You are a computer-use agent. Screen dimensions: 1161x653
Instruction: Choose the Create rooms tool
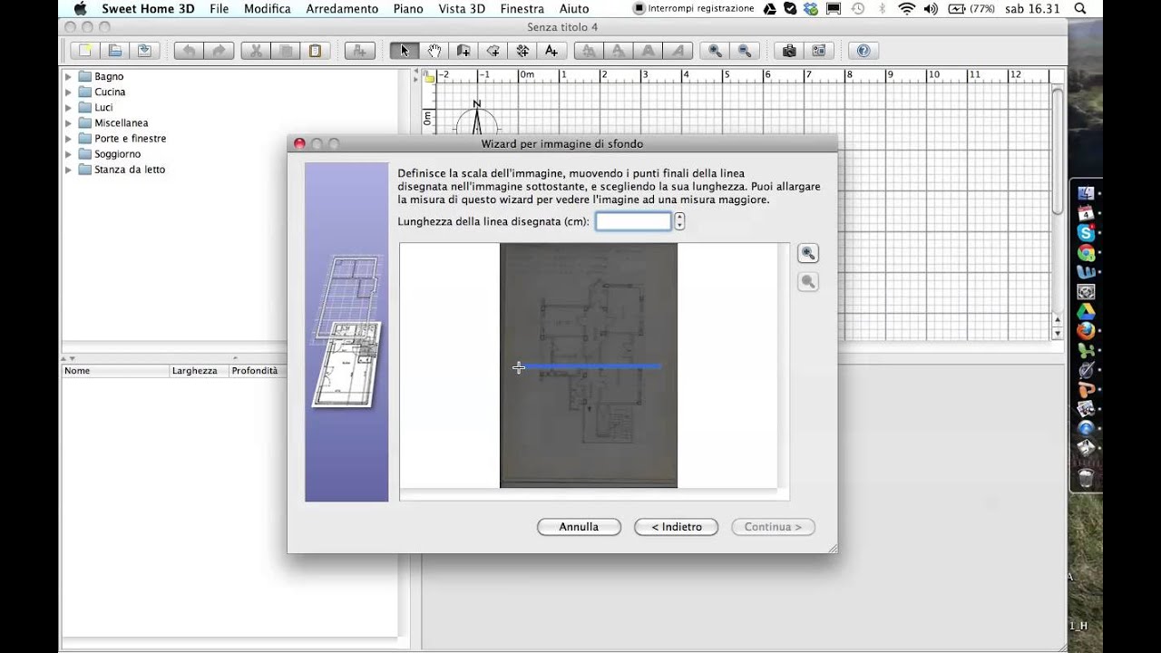point(493,51)
